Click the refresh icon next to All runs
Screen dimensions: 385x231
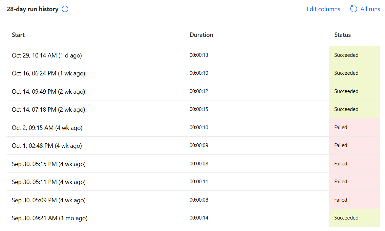354,9
